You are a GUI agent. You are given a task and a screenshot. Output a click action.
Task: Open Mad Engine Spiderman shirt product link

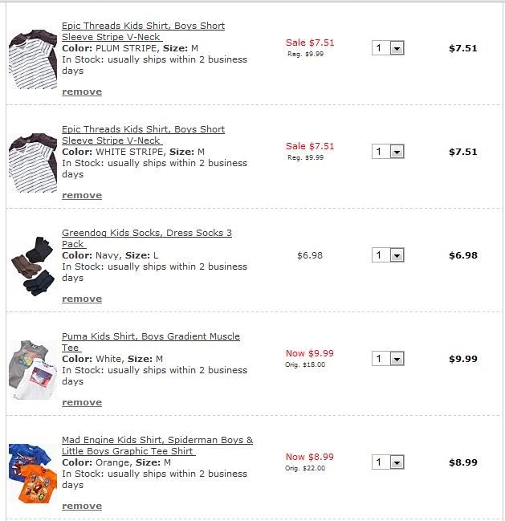tap(157, 441)
